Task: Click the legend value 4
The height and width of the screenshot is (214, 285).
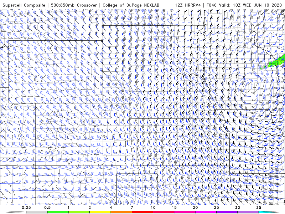Action: [x=111, y=208]
